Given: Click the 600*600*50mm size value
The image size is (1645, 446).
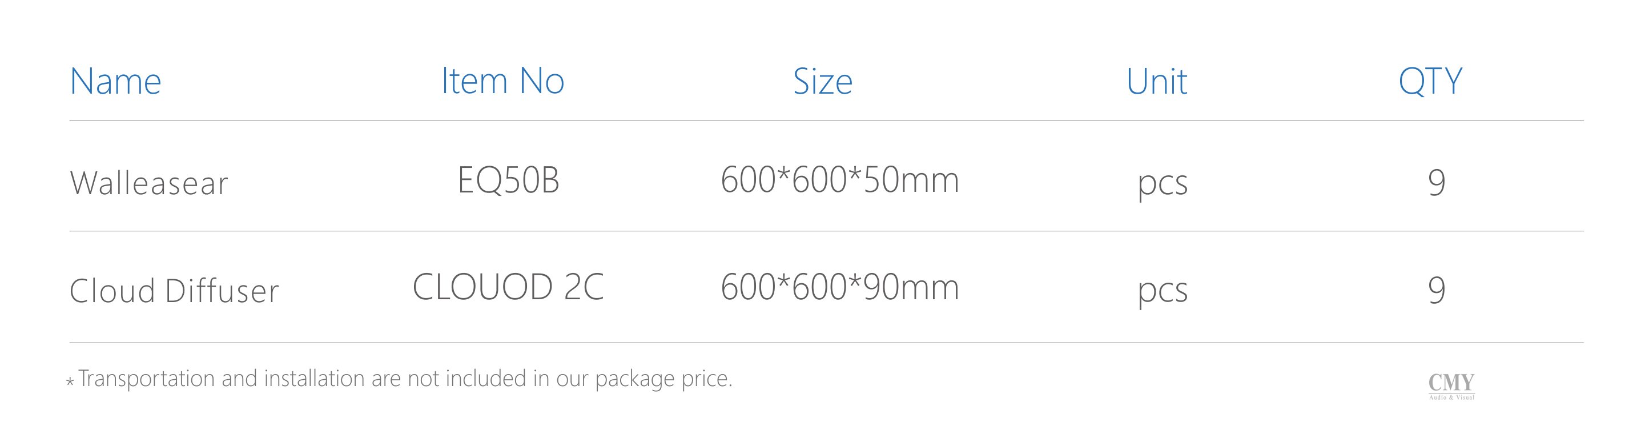Looking at the screenshot, I should [840, 180].
